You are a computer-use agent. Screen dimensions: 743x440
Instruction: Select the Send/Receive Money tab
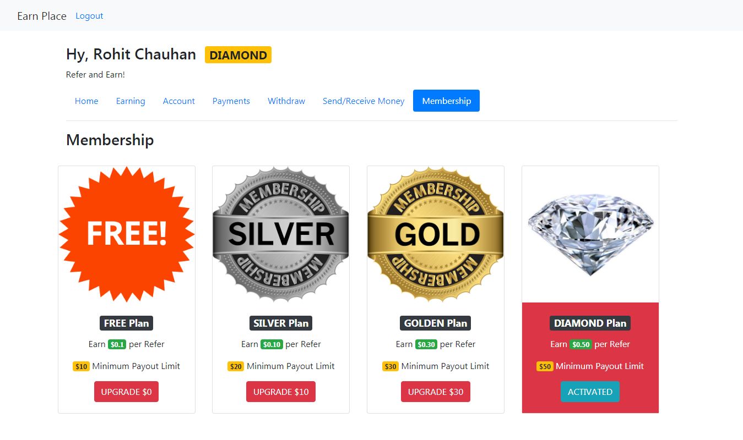click(x=364, y=101)
